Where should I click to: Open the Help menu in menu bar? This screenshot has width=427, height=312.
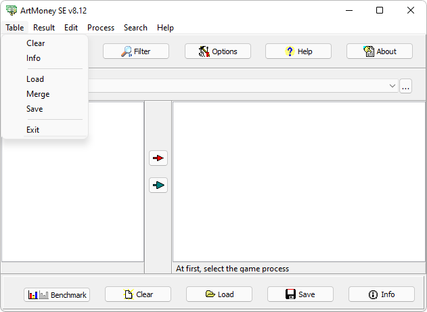pos(165,28)
